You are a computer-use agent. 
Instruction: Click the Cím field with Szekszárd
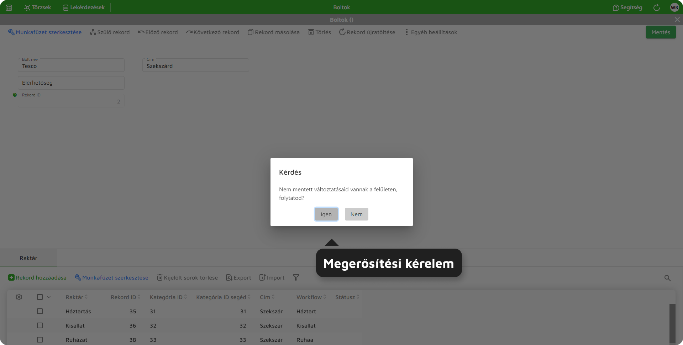coord(196,65)
